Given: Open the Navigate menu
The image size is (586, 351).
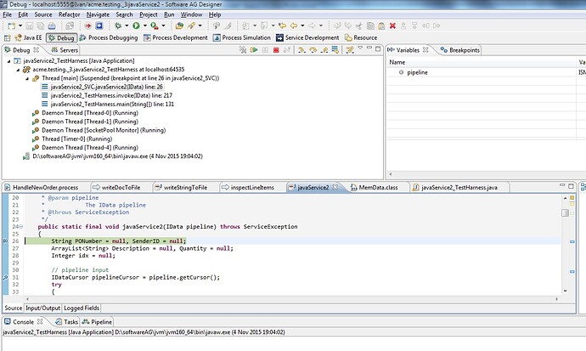Looking at the screenshot, I should 98,14.
